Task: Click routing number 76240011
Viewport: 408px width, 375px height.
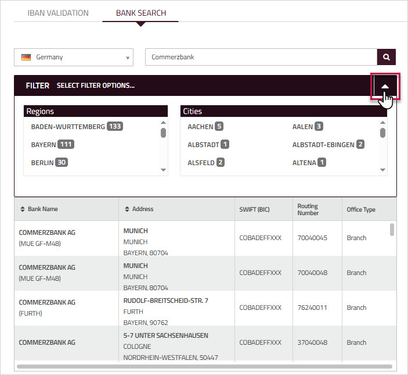Action: (312, 308)
